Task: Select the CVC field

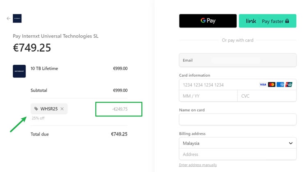Action: (x=267, y=96)
